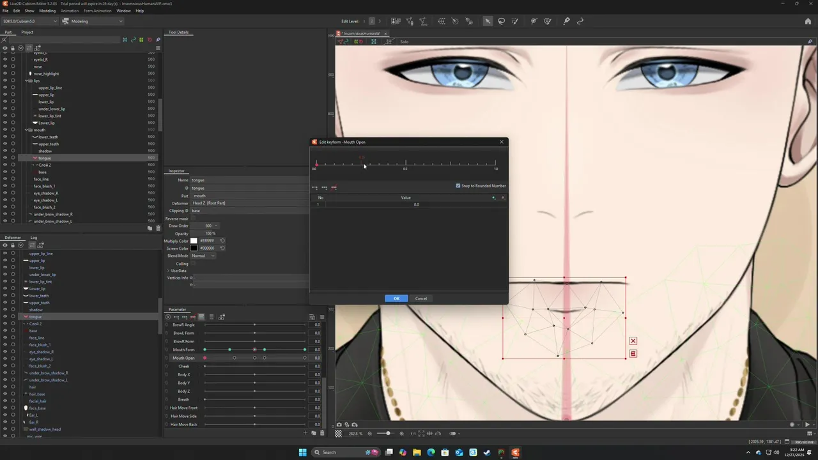Click red mesh X icon beside mouth

tap(633, 341)
